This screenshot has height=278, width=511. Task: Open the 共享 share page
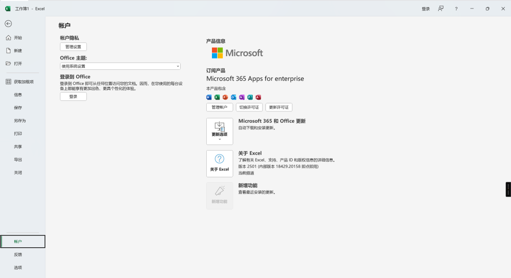pyautogui.click(x=23, y=147)
